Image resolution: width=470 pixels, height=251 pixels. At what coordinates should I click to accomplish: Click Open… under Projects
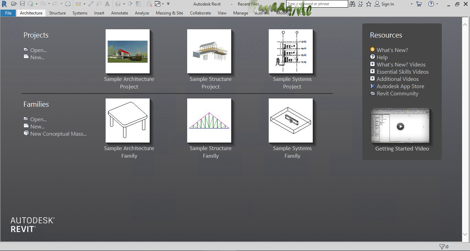click(x=38, y=50)
